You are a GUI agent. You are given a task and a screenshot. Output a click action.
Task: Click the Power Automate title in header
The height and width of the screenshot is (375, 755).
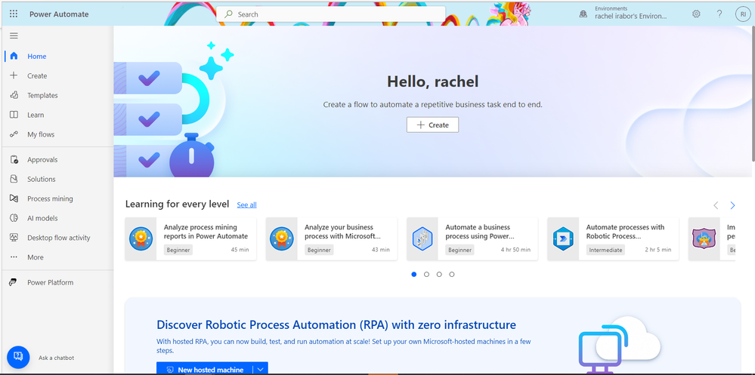(59, 14)
